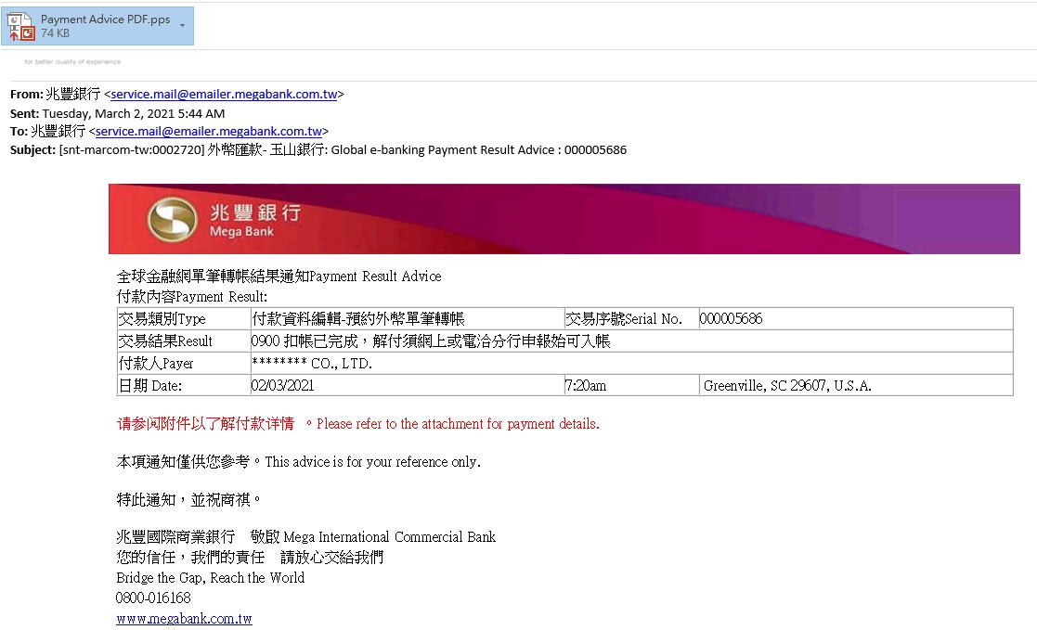Select This advice is for your reference only
The height and width of the screenshot is (630, 1037).
372,462
